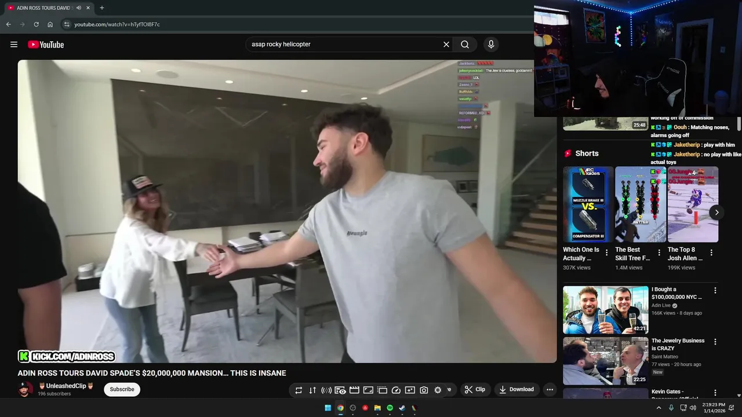Viewport: 742px width, 417px height.
Task: Click the YouTube page scrollbar
Action: 739,123
